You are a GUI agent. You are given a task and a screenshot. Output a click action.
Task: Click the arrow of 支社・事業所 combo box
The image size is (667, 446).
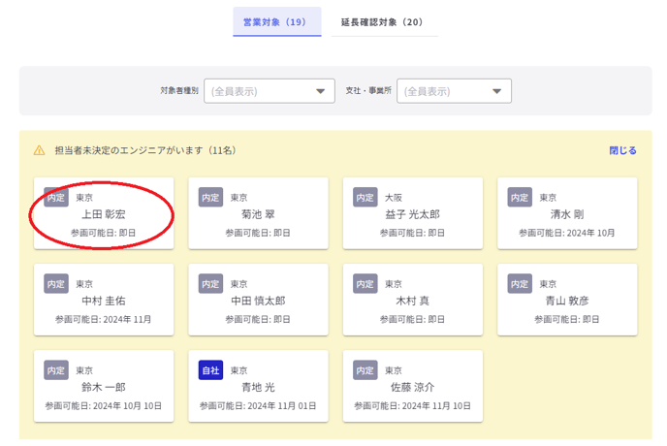coord(497,91)
